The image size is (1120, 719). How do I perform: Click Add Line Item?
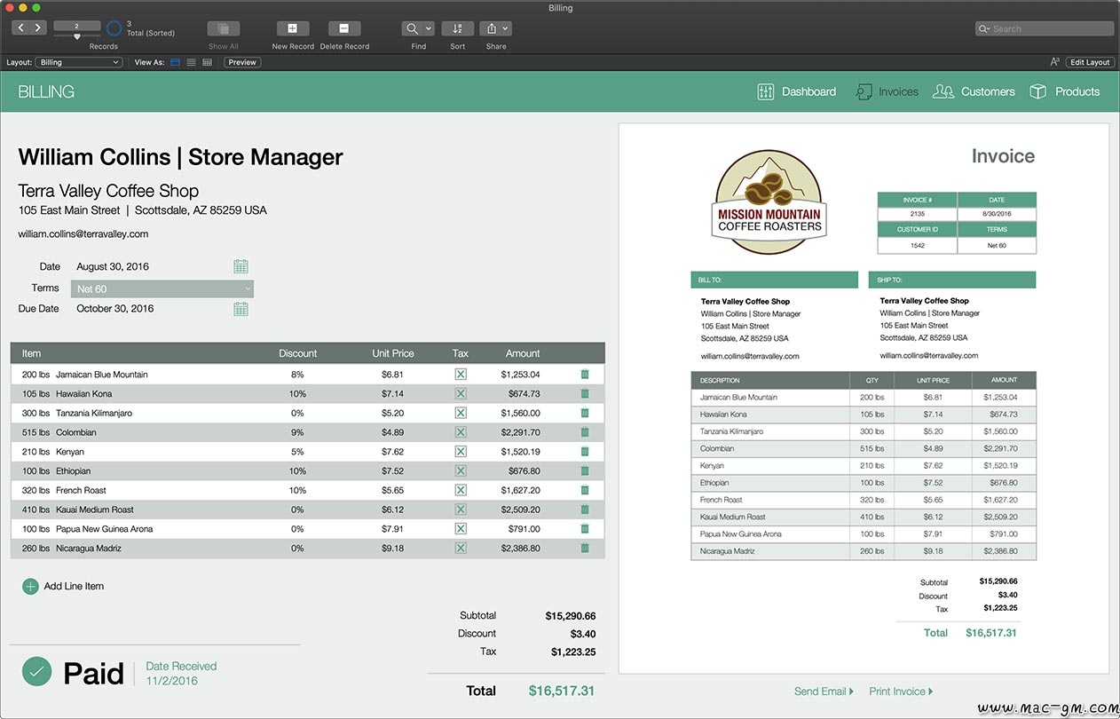pyautogui.click(x=63, y=586)
